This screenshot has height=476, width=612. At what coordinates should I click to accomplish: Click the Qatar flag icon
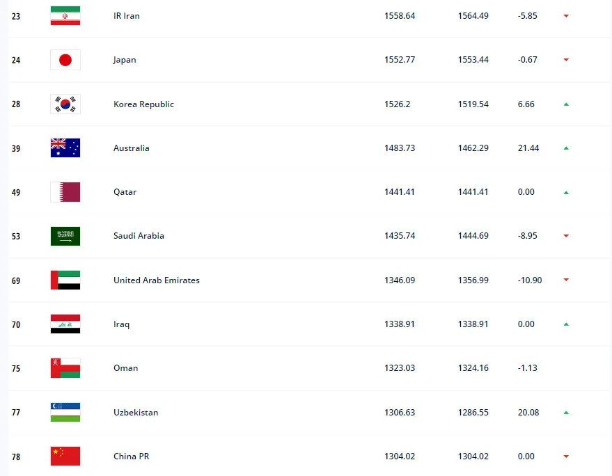point(65,192)
